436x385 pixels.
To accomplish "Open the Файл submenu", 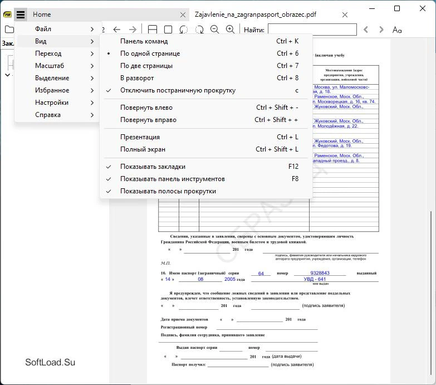I will click(x=57, y=29).
